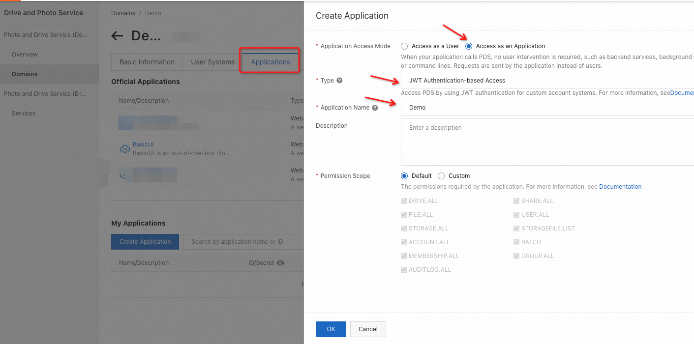Open the Documentation link under the Type field

(x=682, y=93)
